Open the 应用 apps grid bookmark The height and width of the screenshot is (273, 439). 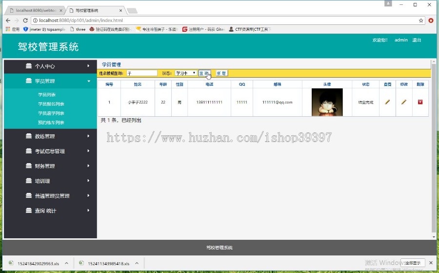point(12,29)
